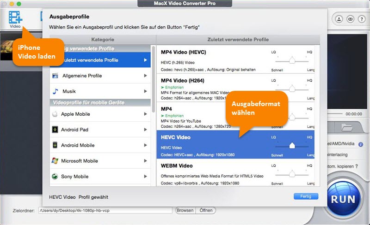Click the Zielordner path field

105,210
